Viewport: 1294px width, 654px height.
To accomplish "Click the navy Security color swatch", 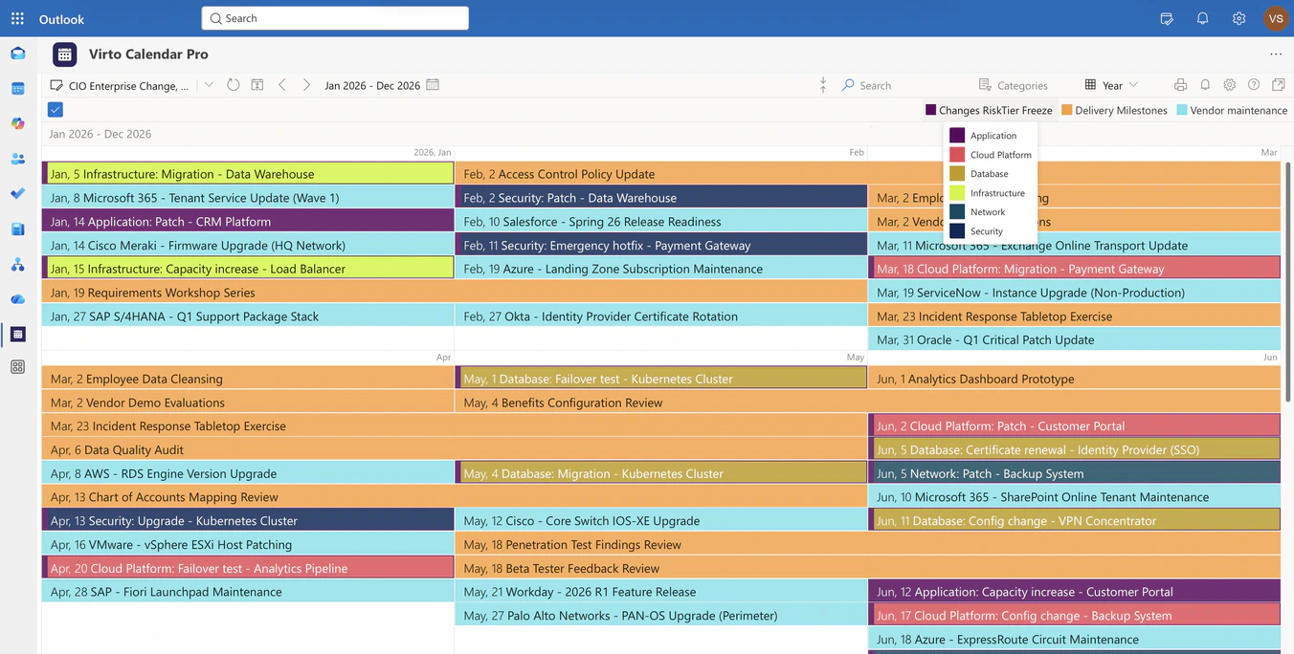I will click(x=957, y=231).
